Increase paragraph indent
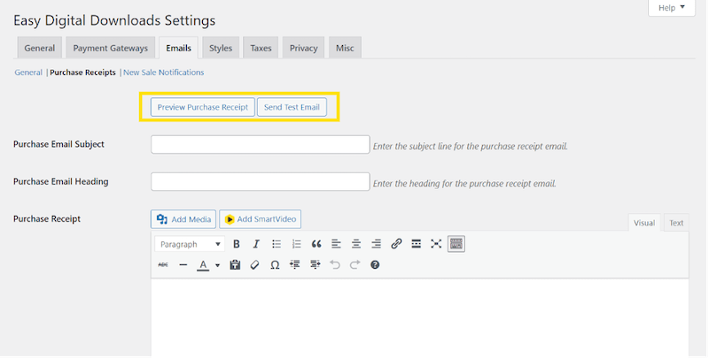 click(315, 264)
